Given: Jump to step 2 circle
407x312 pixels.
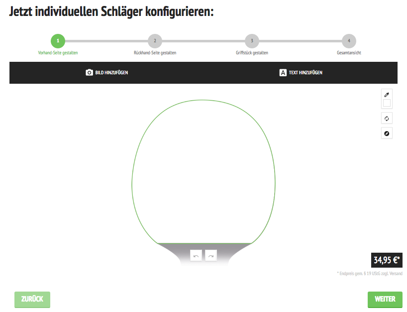Looking at the screenshot, I should (x=155, y=41).
